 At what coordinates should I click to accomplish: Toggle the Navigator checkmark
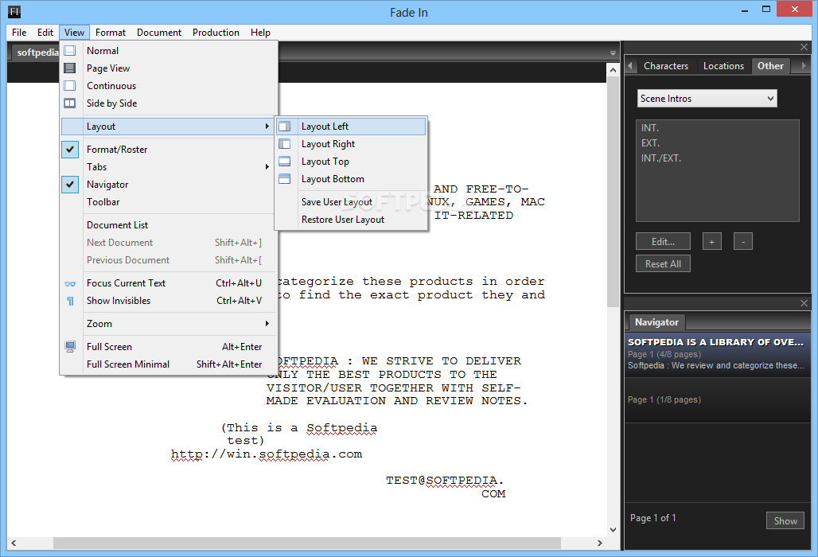tap(70, 185)
